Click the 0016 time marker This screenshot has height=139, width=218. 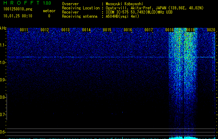128,30
